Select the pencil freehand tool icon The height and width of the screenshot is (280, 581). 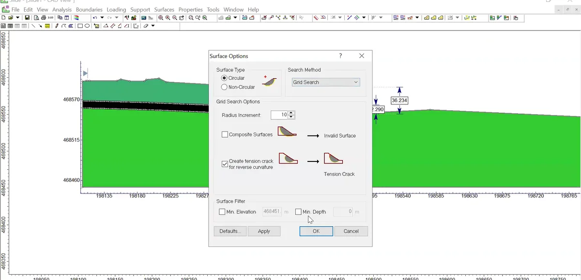tap(57, 26)
